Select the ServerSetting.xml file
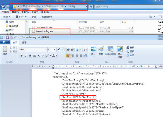The image size is (163, 117). click(45, 31)
